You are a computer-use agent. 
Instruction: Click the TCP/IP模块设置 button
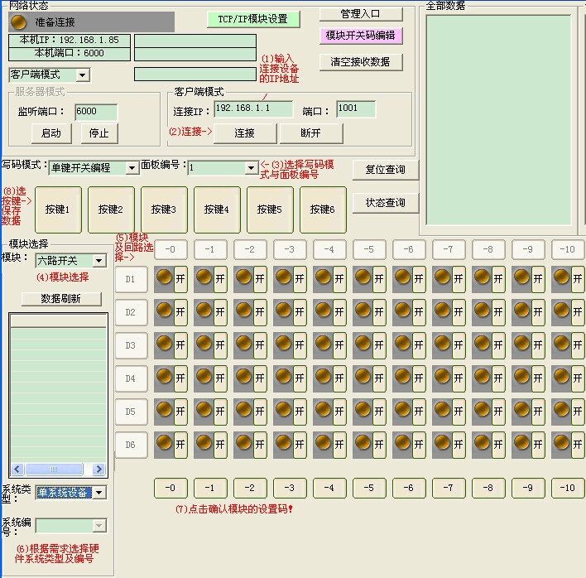(253, 19)
